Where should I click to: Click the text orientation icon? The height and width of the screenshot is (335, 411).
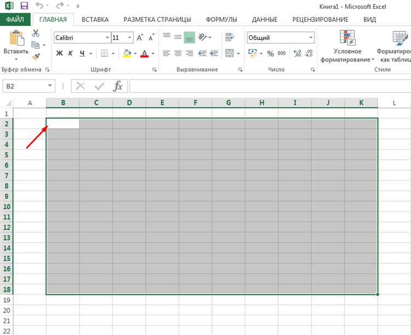(x=202, y=37)
